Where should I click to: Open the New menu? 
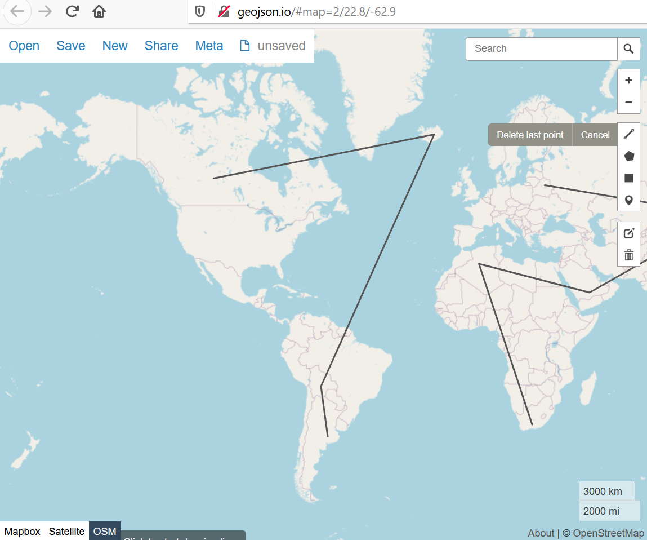(x=115, y=46)
